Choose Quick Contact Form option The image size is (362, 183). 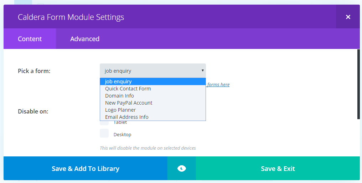153,89
